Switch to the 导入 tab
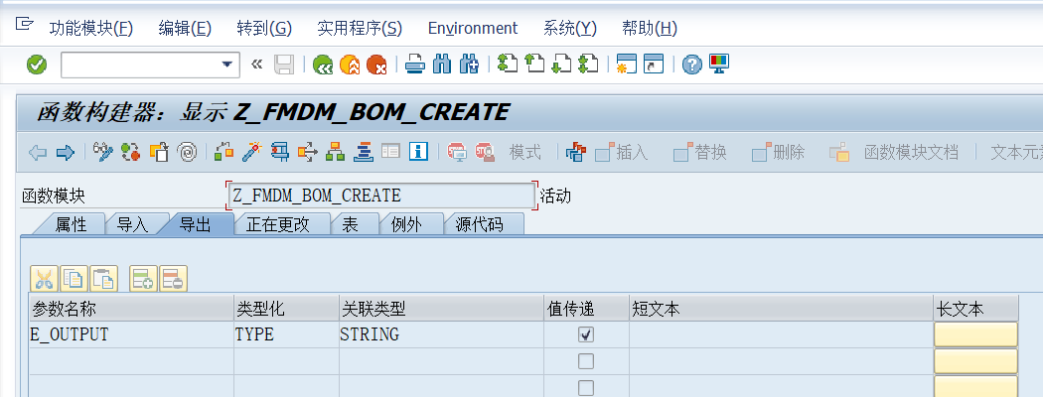Screen dimensions: 1043x397 (x=132, y=224)
